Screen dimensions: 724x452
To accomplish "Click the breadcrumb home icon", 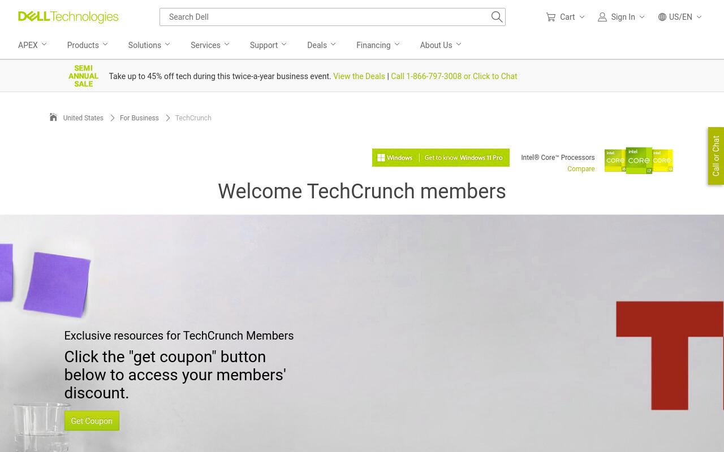I will tap(53, 118).
